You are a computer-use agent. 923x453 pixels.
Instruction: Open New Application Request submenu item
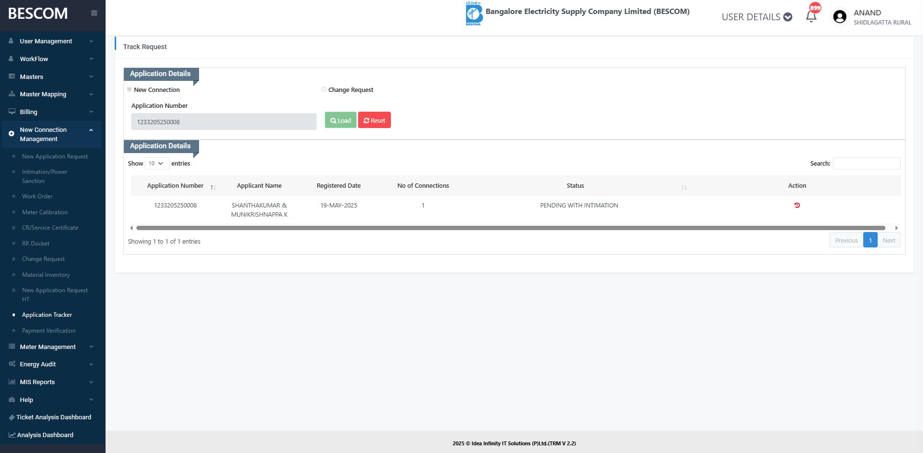55,156
